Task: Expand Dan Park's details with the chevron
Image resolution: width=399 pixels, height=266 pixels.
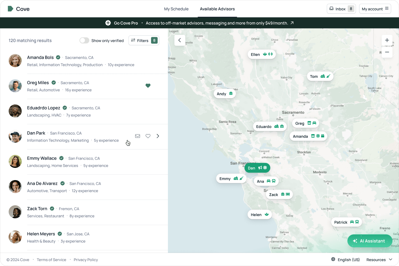Action: pyautogui.click(x=158, y=136)
